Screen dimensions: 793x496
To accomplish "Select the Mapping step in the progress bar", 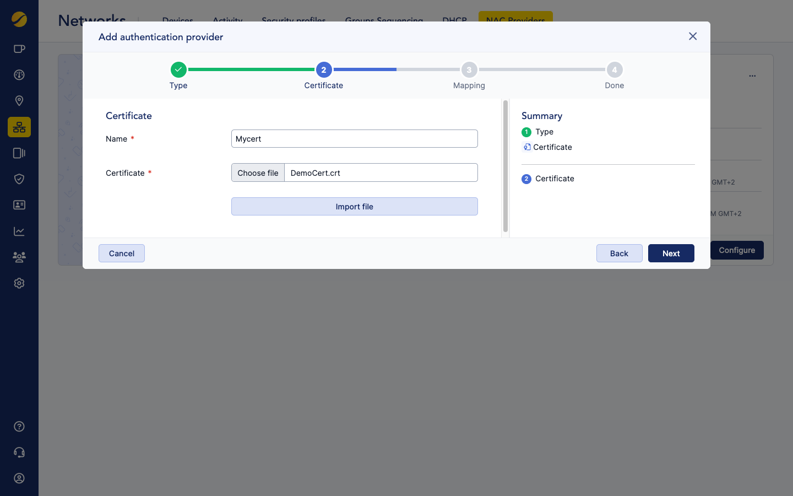I will (469, 69).
